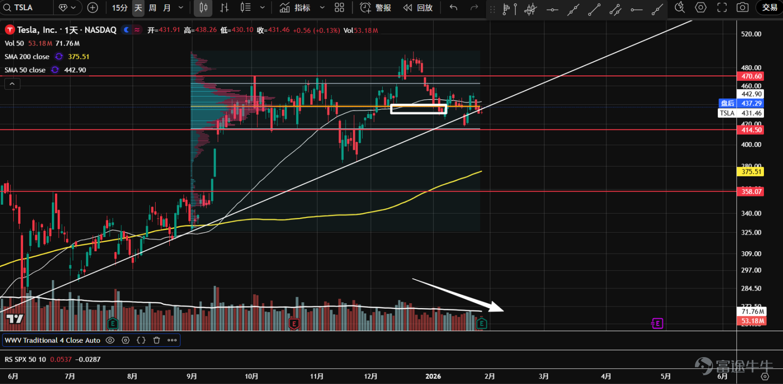783x384 pixels.
Task: Select the horizontal ray drawing tool
Action: click(636, 9)
